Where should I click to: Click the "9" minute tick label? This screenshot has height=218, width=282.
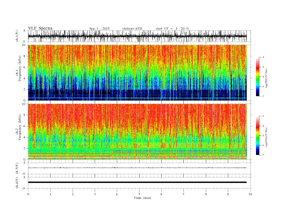pos(228,194)
